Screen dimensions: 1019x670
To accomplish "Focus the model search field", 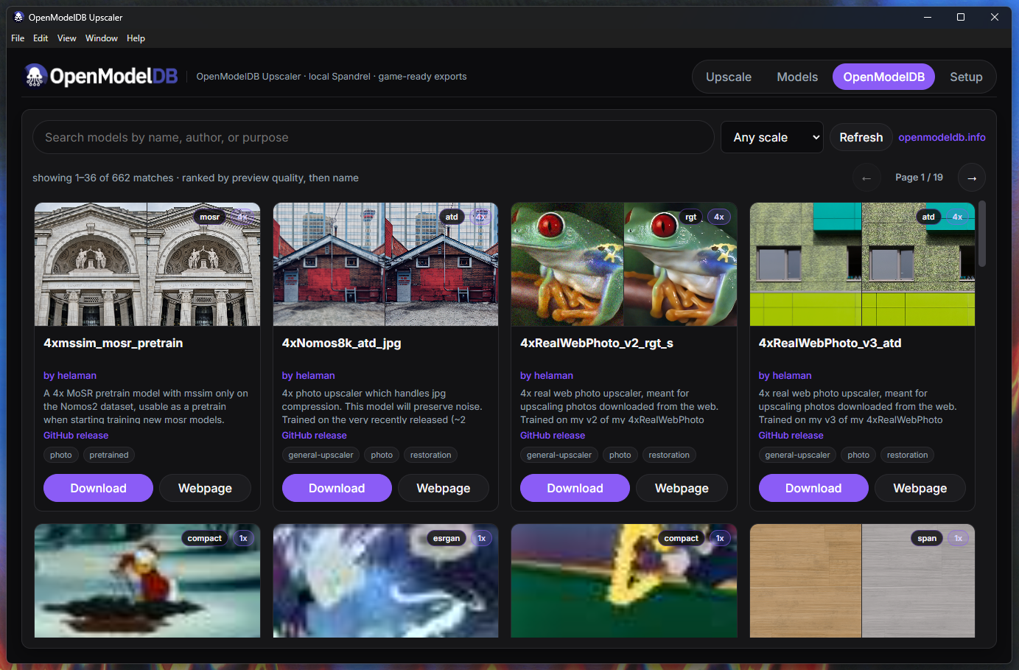I will (373, 137).
